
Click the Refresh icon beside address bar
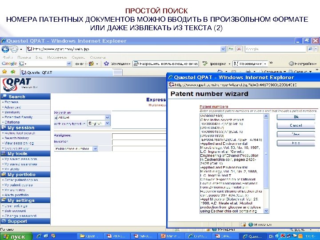click(x=231, y=49)
